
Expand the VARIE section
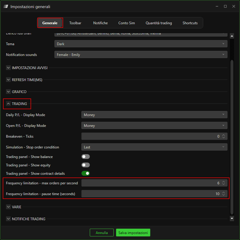coord(8,207)
